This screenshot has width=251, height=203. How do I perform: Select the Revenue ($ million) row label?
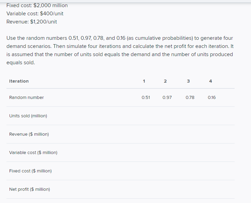tap(29, 134)
